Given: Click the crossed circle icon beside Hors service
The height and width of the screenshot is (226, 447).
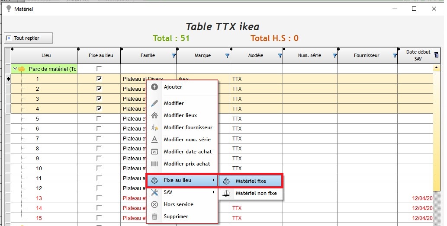Looking at the screenshot, I should coord(154,204).
